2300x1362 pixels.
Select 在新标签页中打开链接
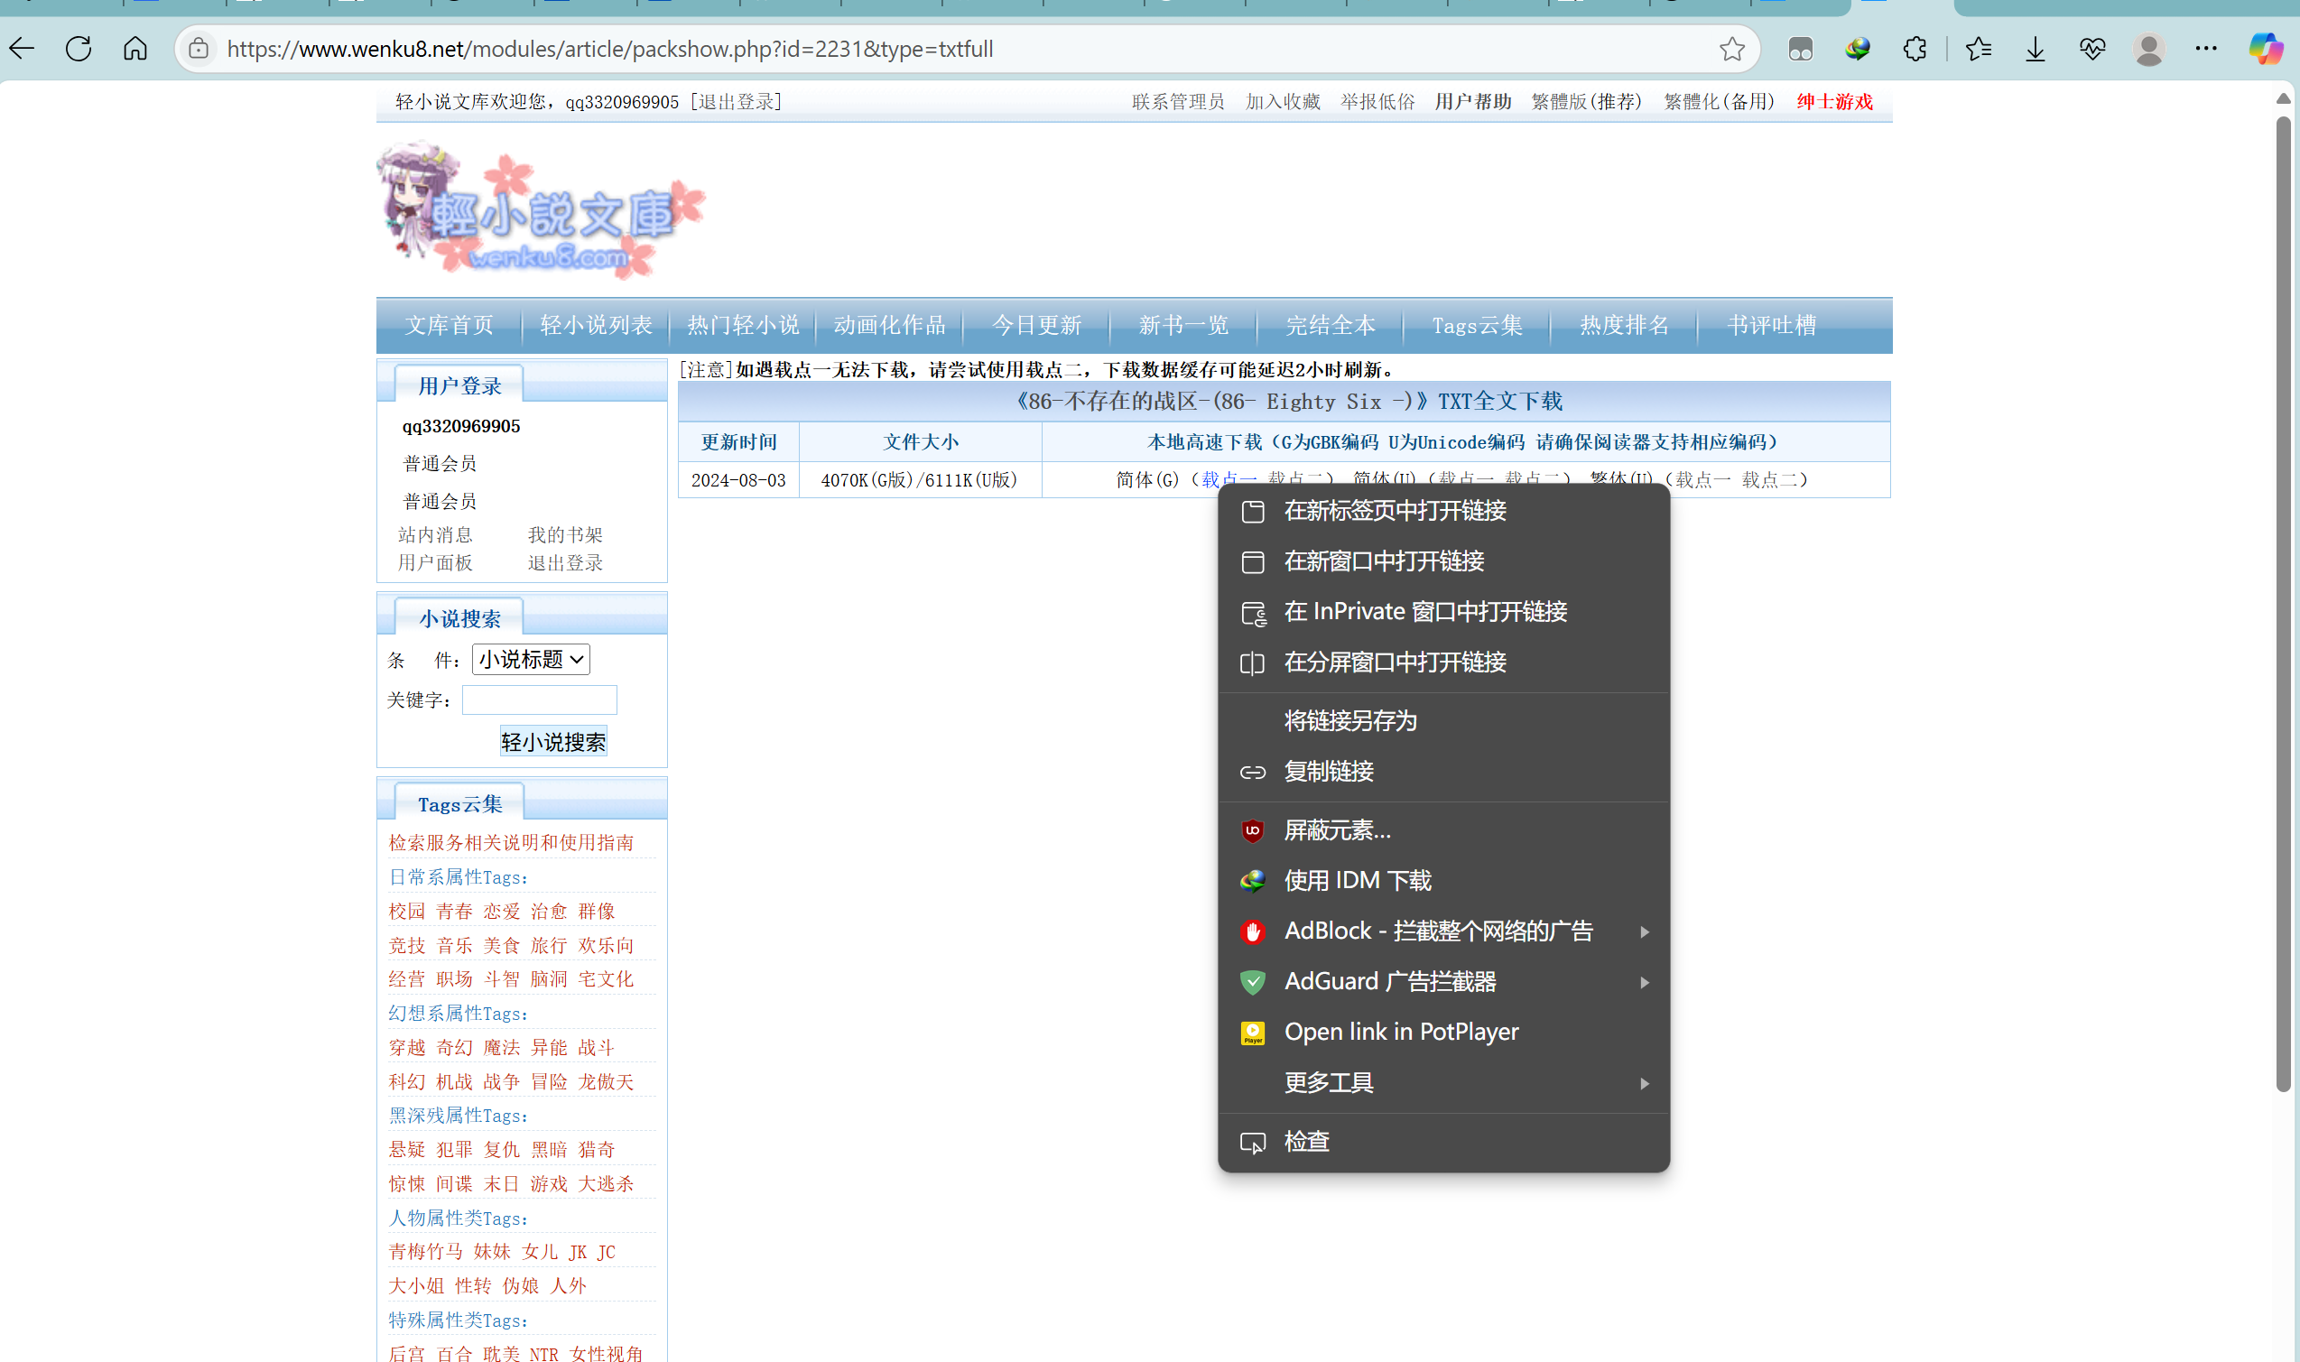tap(1442, 510)
